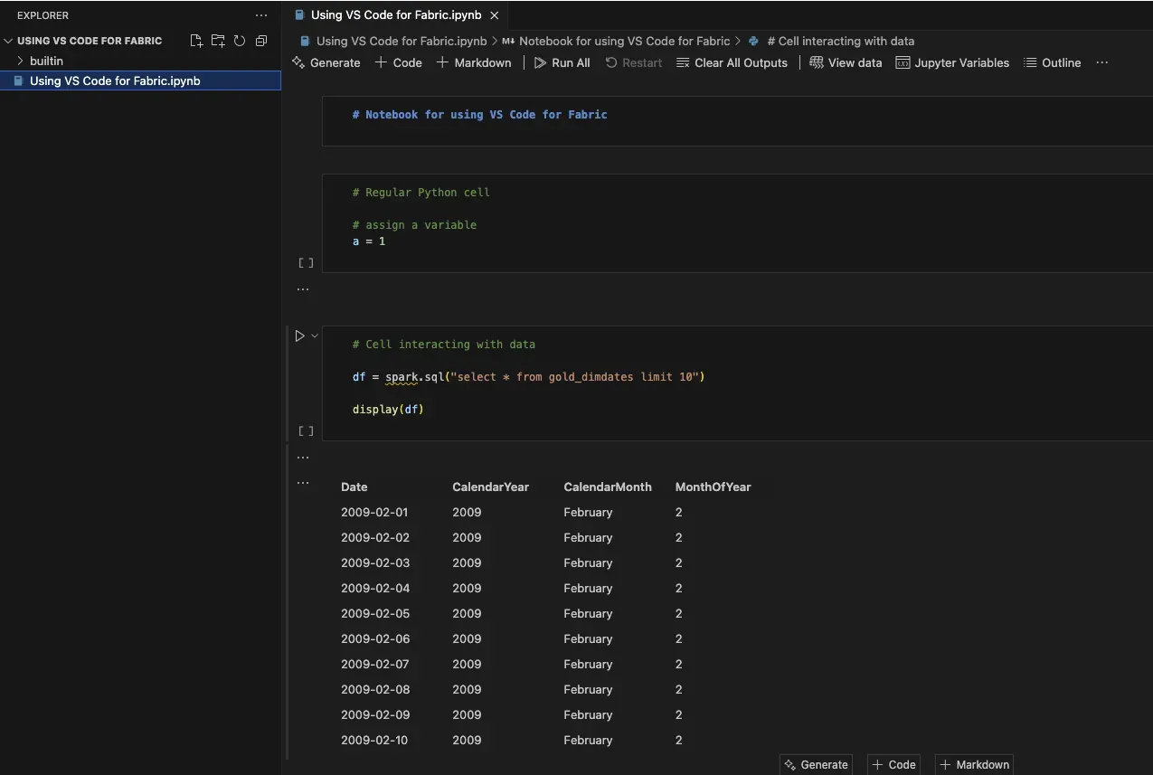Close the Using VS Code for Fabric.ipynb tab
Screen dimensions: 1153x775
pyautogui.click(x=494, y=15)
